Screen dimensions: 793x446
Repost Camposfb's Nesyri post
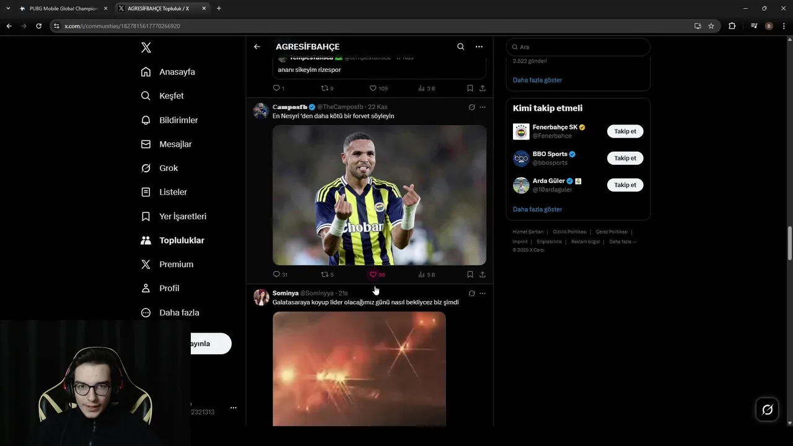point(327,274)
